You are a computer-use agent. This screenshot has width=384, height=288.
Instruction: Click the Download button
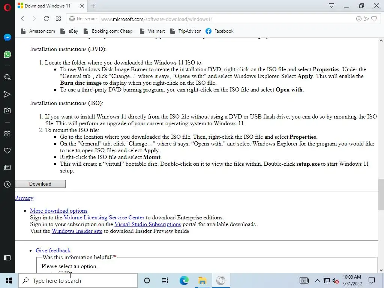click(40, 184)
